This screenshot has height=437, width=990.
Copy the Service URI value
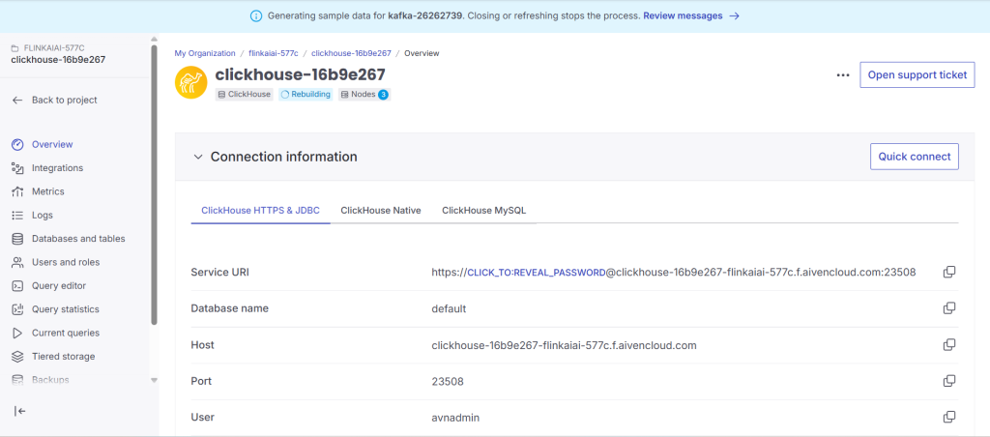948,273
